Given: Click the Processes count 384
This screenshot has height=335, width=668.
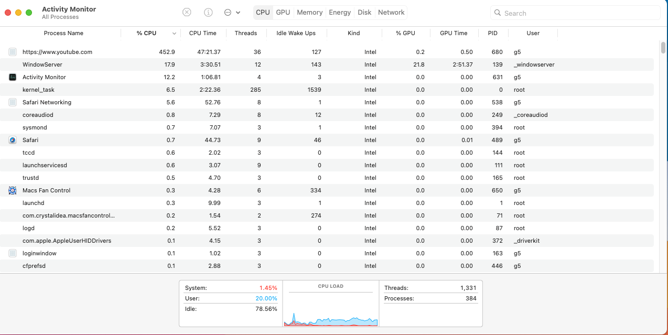Looking at the screenshot, I should click(471, 298).
